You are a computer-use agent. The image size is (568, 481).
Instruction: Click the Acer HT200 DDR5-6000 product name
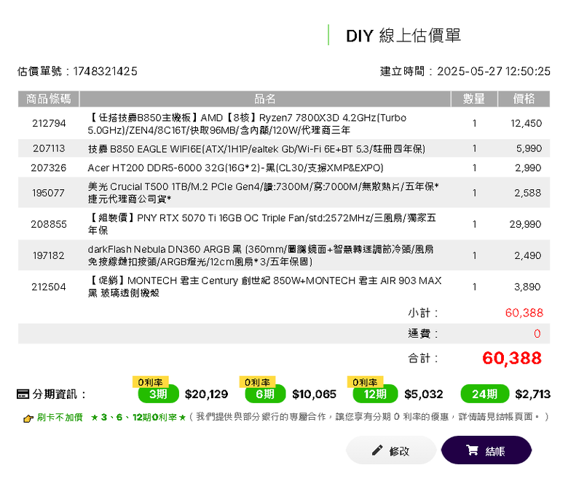point(235,168)
